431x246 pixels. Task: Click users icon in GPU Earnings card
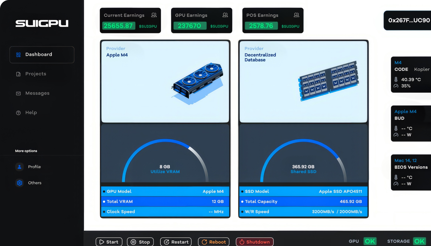coord(225,15)
